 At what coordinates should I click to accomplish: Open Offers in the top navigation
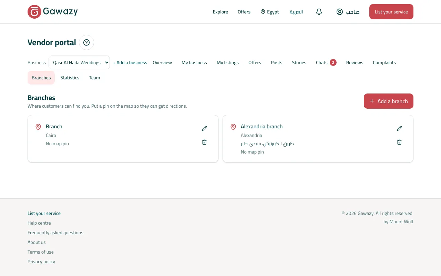(244, 12)
